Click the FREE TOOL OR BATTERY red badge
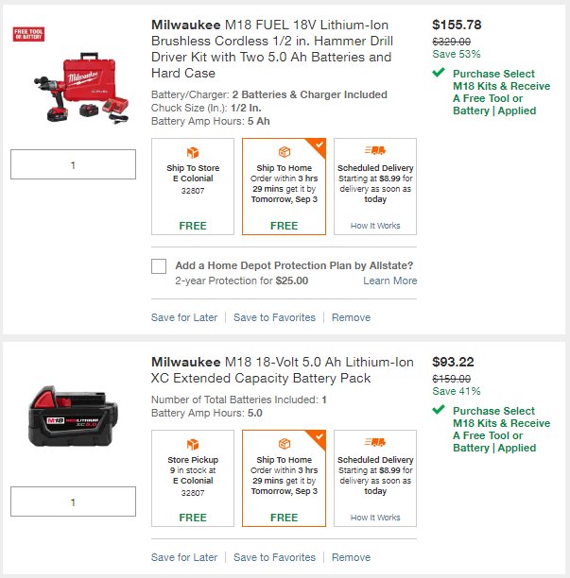Image resolution: width=570 pixels, height=578 pixels. tap(28, 34)
